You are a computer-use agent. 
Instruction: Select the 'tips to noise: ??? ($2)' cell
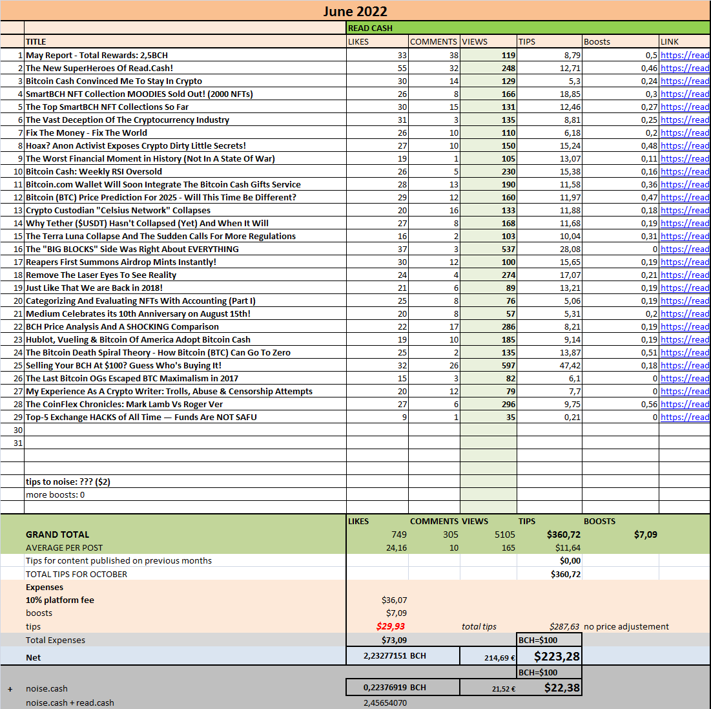point(185,481)
